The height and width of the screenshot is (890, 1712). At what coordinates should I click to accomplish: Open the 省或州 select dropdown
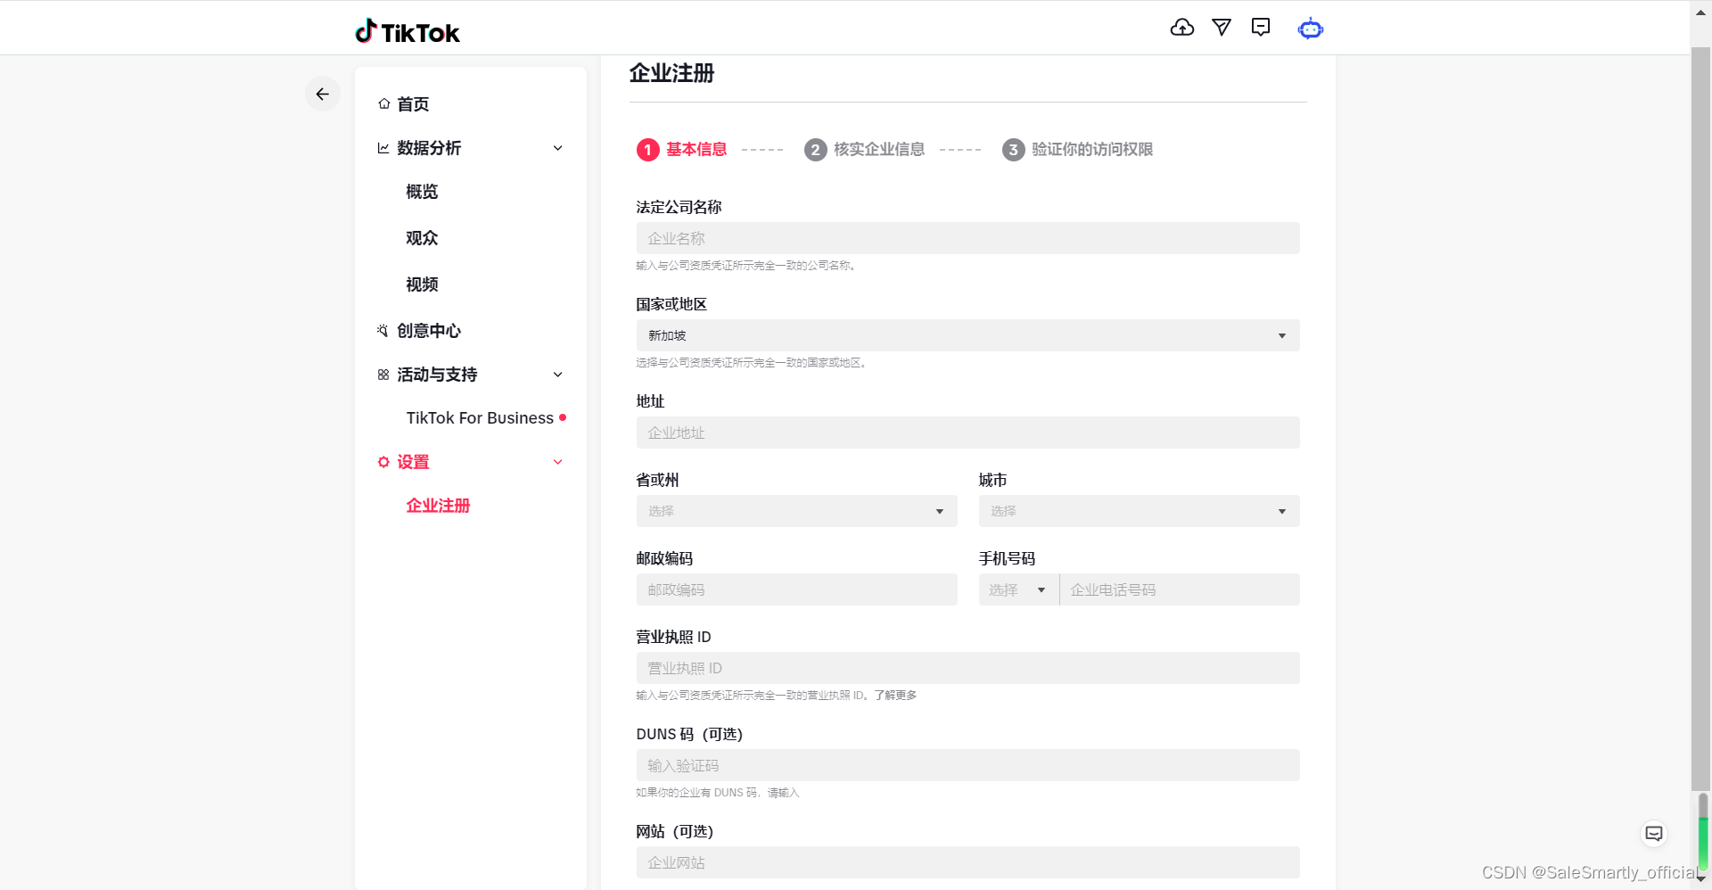(x=796, y=511)
